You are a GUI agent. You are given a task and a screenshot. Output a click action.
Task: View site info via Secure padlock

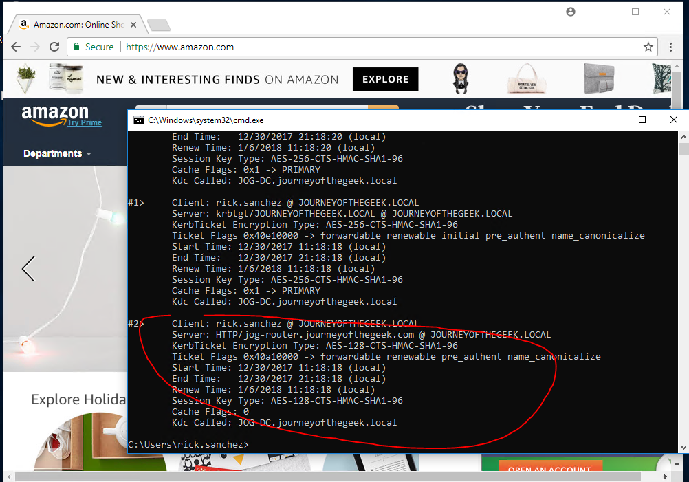[x=77, y=47]
